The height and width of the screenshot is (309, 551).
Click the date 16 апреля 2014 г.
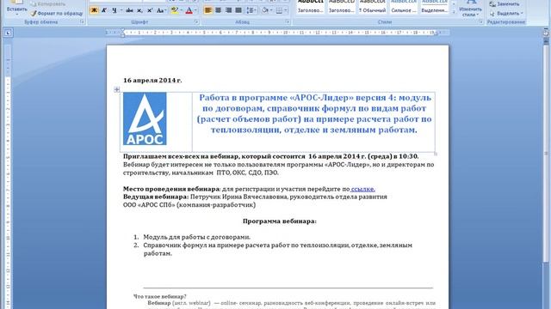click(x=152, y=80)
